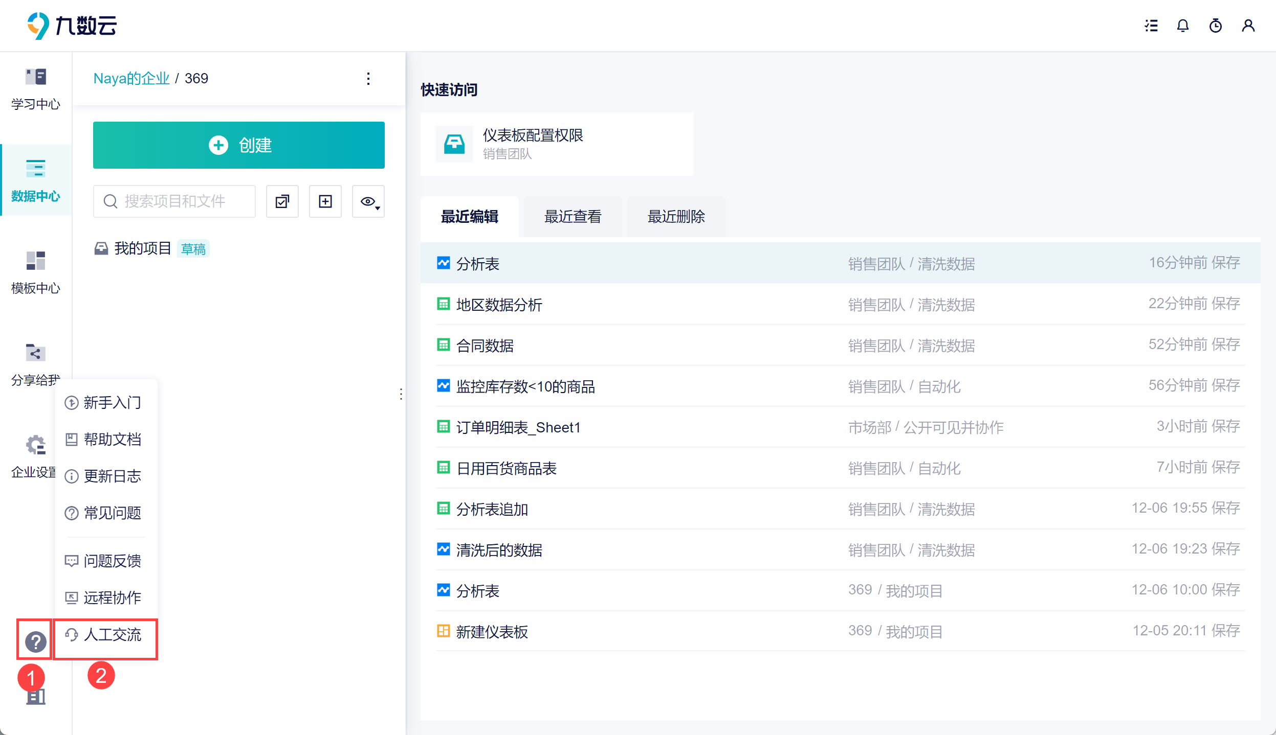Open the notification bell icon

click(1182, 26)
